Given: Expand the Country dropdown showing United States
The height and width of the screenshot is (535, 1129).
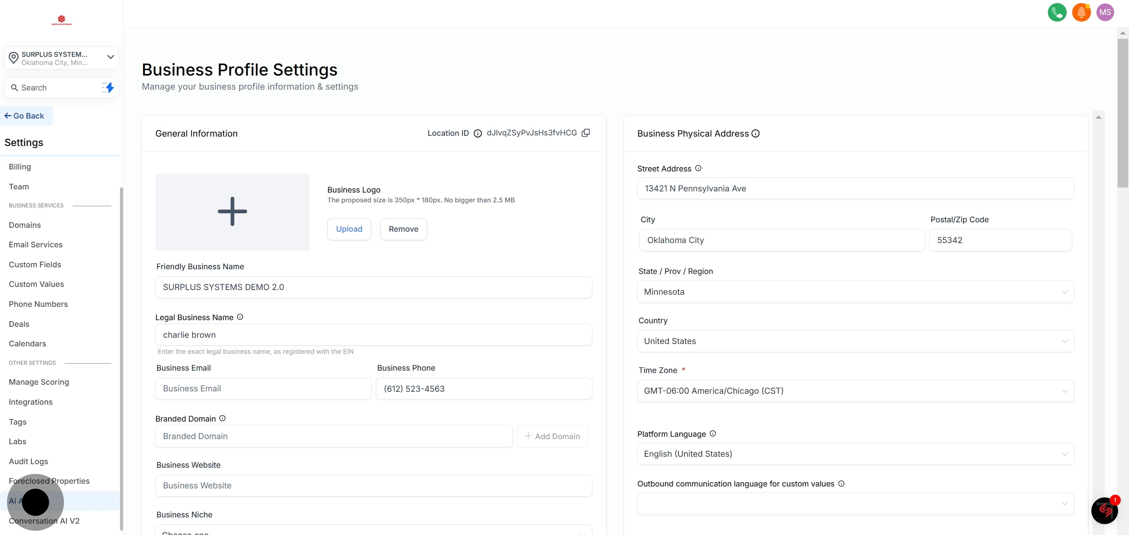Looking at the screenshot, I should (x=855, y=341).
